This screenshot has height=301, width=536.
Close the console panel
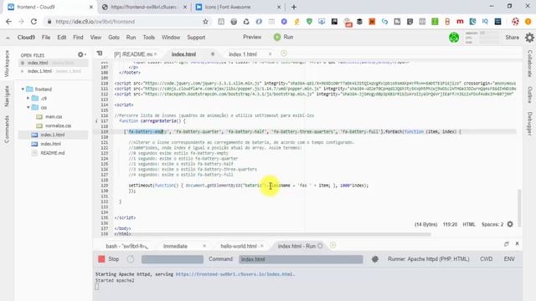518,243
